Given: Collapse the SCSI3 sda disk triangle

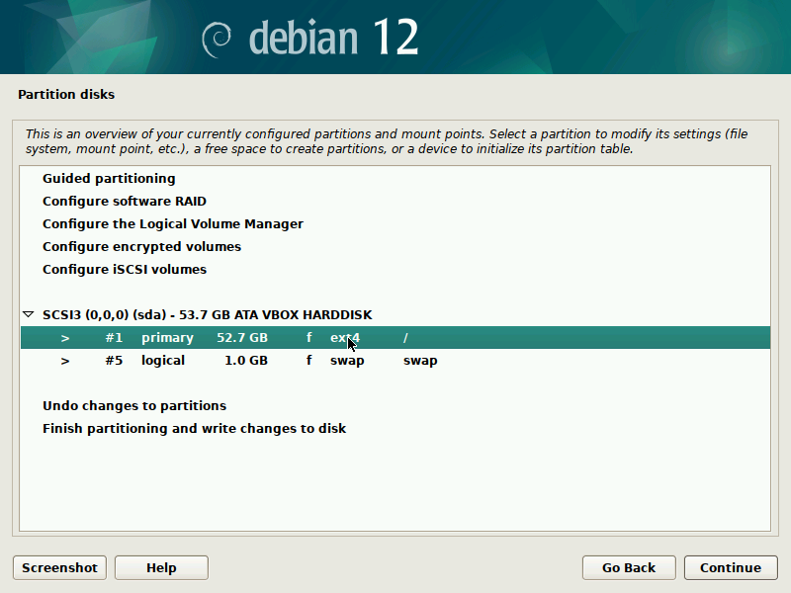Looking at the screenshot, I should click(29, 314).
